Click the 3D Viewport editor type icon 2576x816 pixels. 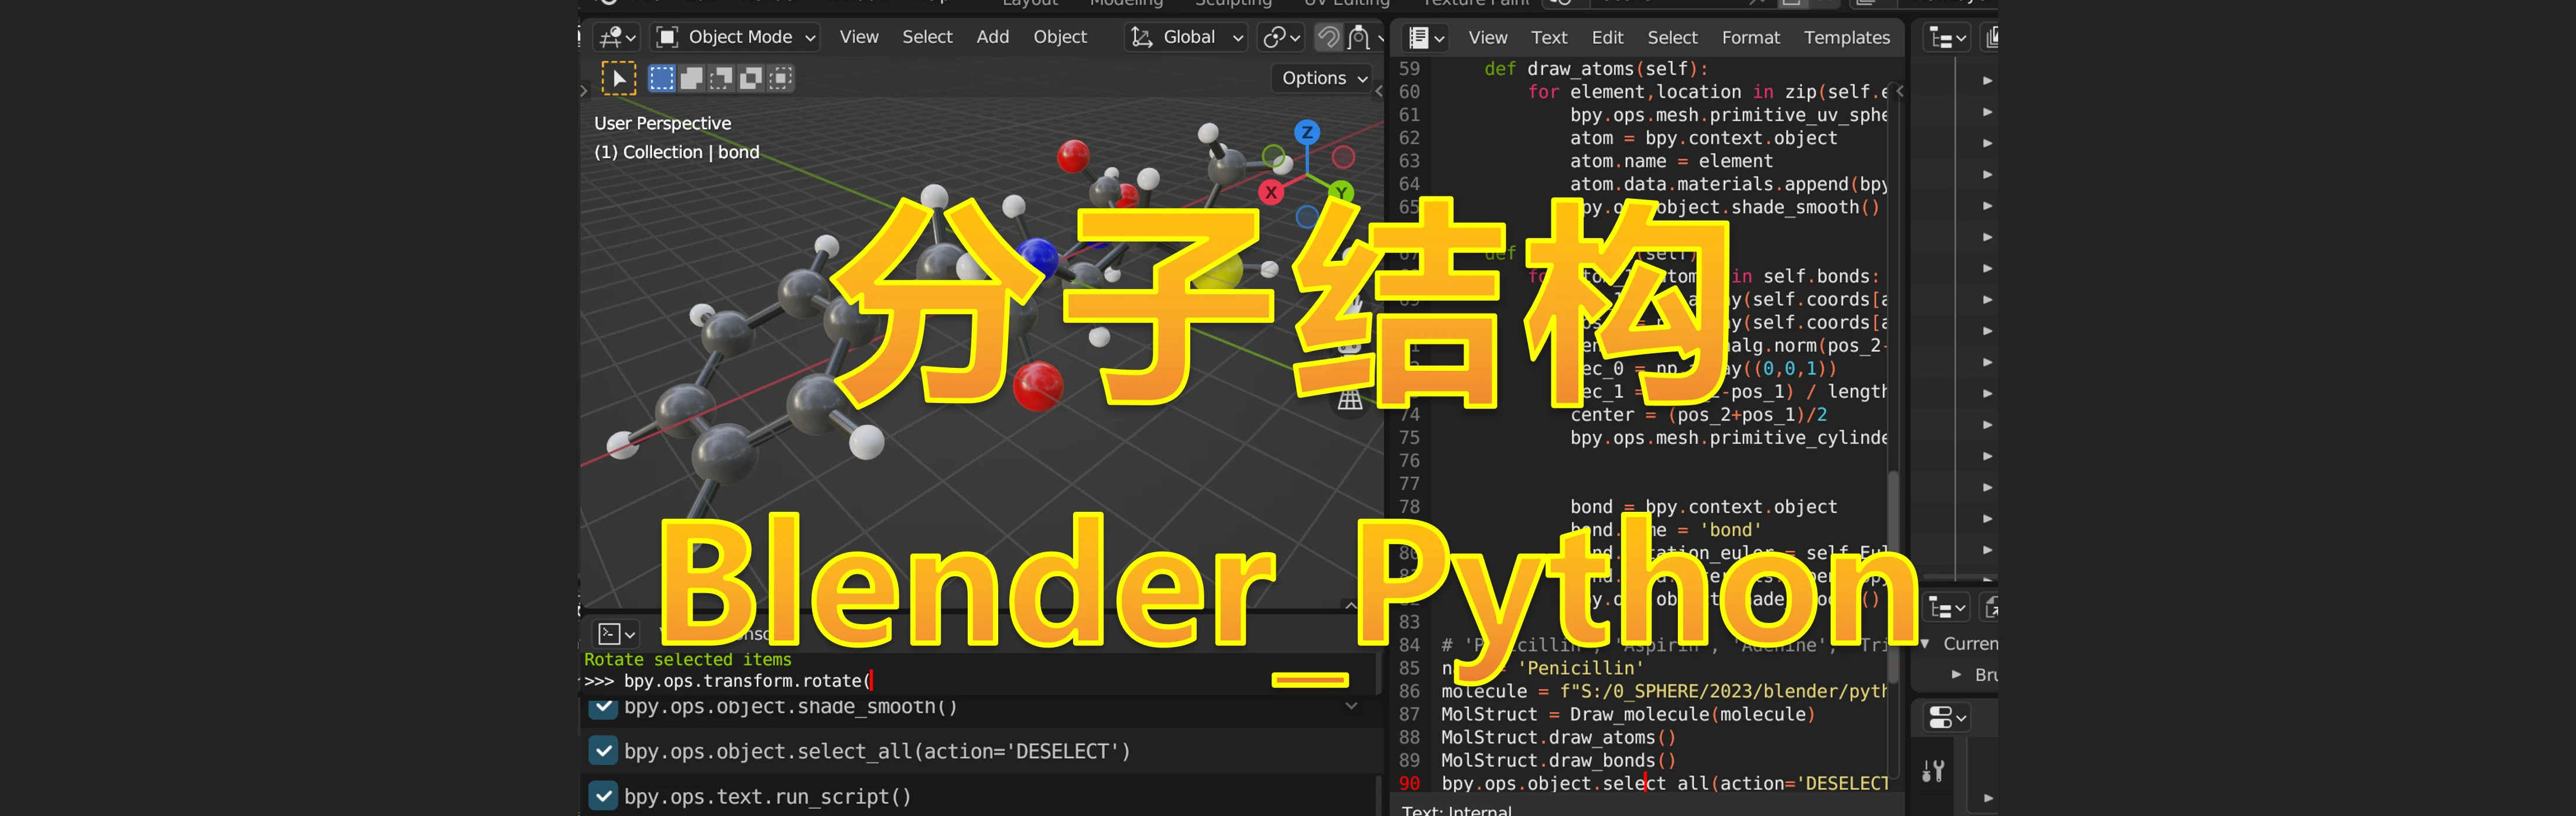612,37
